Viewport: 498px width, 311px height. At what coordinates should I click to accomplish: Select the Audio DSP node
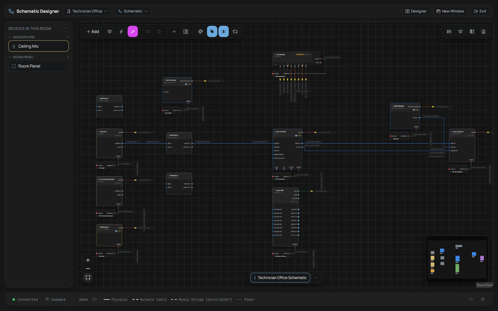point(286,217)
